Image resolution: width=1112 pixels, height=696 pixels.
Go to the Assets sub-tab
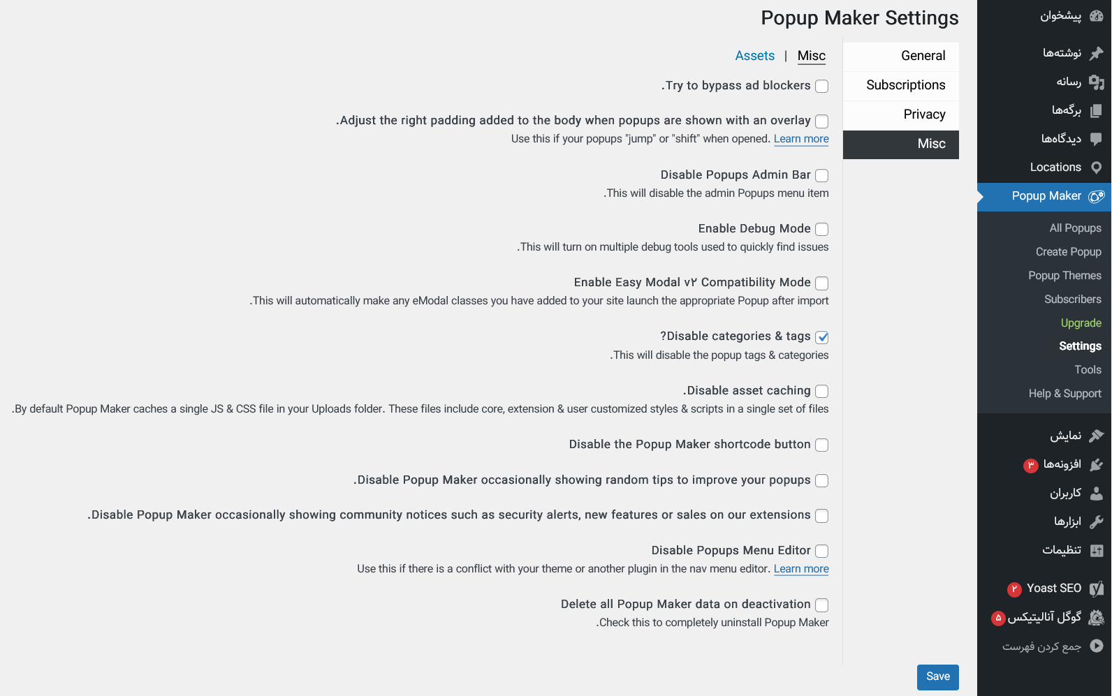(755, 56)
